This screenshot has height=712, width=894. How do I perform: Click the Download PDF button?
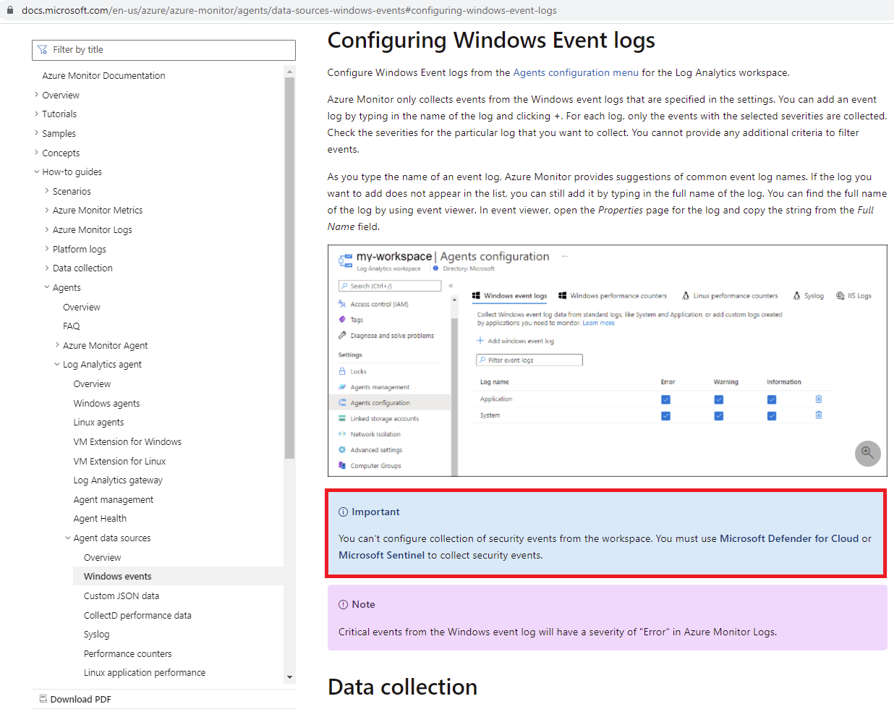[x=75, y=699]
